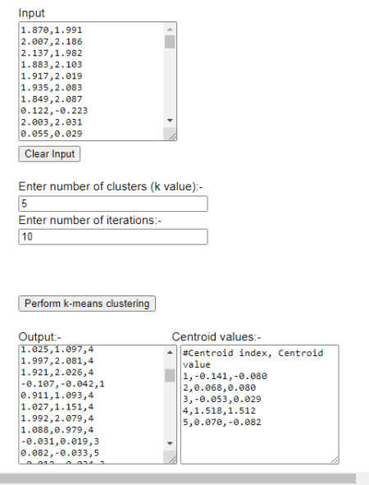Image resolution: width=369 pixels, height=485 pixels.
Task: Click the output row -0.107,-0.042,1
Action: pyautogui.click(x=63, y=384)
